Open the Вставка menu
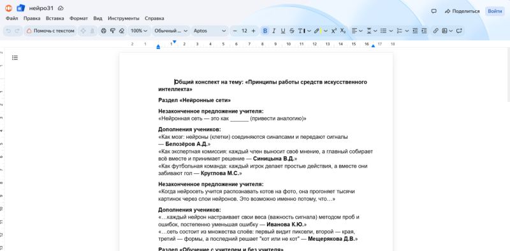This screenshot has width=510, height=251. coord(55,18)
